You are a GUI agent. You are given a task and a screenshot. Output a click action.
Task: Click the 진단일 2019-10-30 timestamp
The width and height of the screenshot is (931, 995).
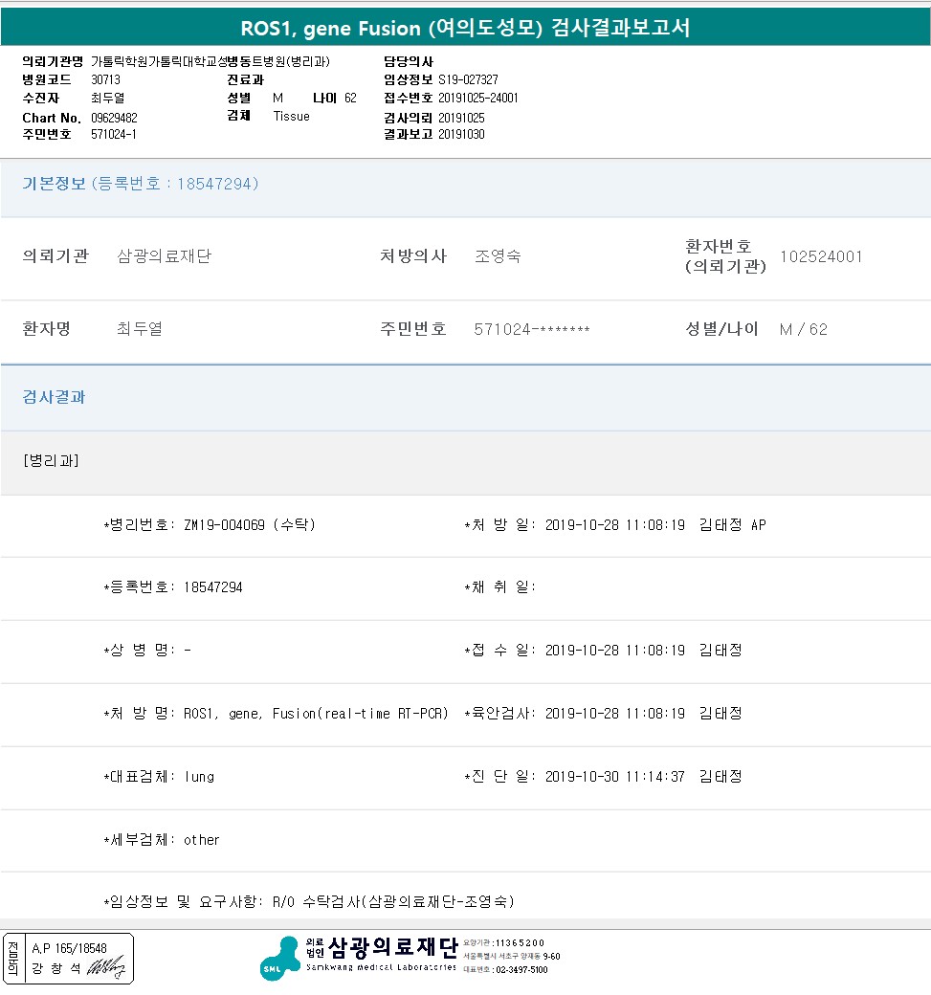point(614,777)
